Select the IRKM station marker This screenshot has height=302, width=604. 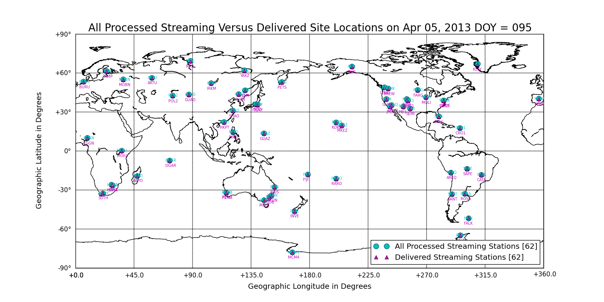tap(211, 83)
